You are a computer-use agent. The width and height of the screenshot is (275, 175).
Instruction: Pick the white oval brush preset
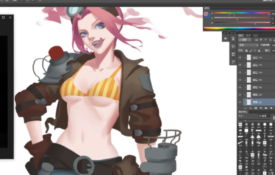click(x=240, y=130)
